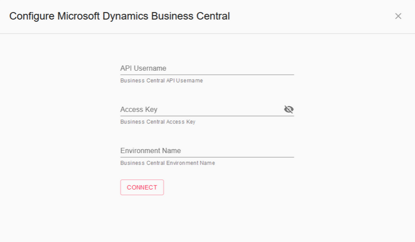Viewport: 415px width, 242px height.
Task: Click the CONNECT button
Action: pyautogui.click(x=142, y=187)
